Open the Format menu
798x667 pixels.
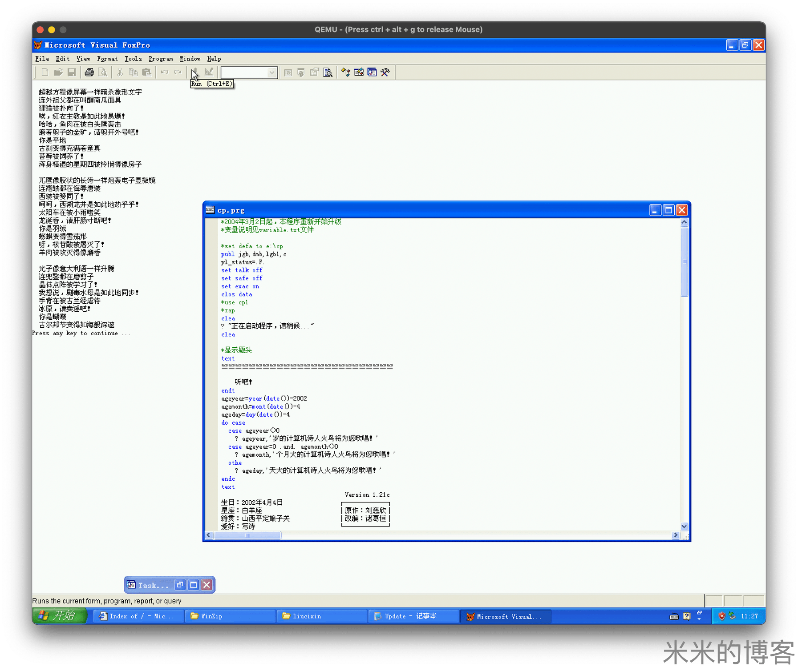pos(107,59)
